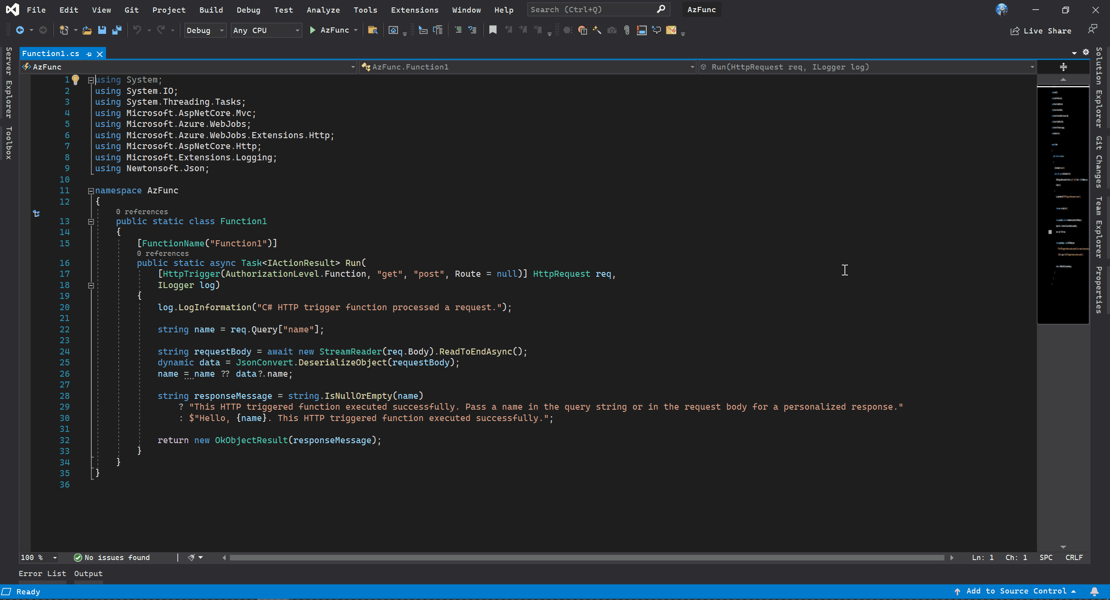Click the camera snapshot icon in toolbar
Image resolution: width=1110 pixels, height=600 pixels.
tap(612, 30)
